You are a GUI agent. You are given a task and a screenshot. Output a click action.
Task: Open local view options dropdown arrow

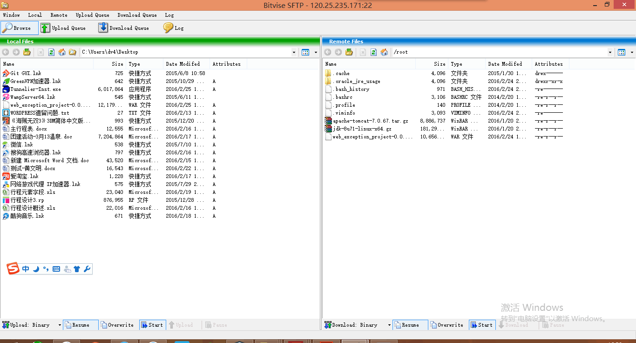tap(316, 52)
